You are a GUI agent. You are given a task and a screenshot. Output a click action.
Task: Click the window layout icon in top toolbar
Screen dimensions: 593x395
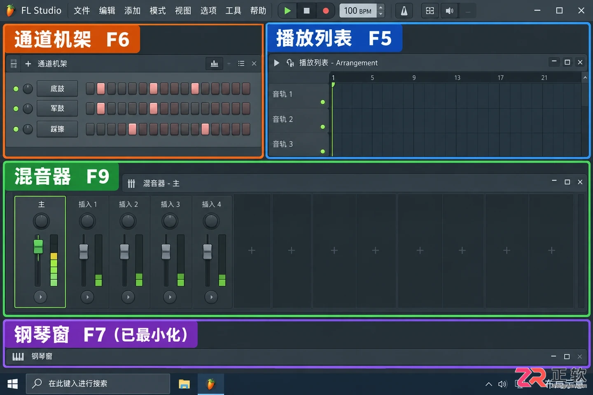[x=430, y=11]
